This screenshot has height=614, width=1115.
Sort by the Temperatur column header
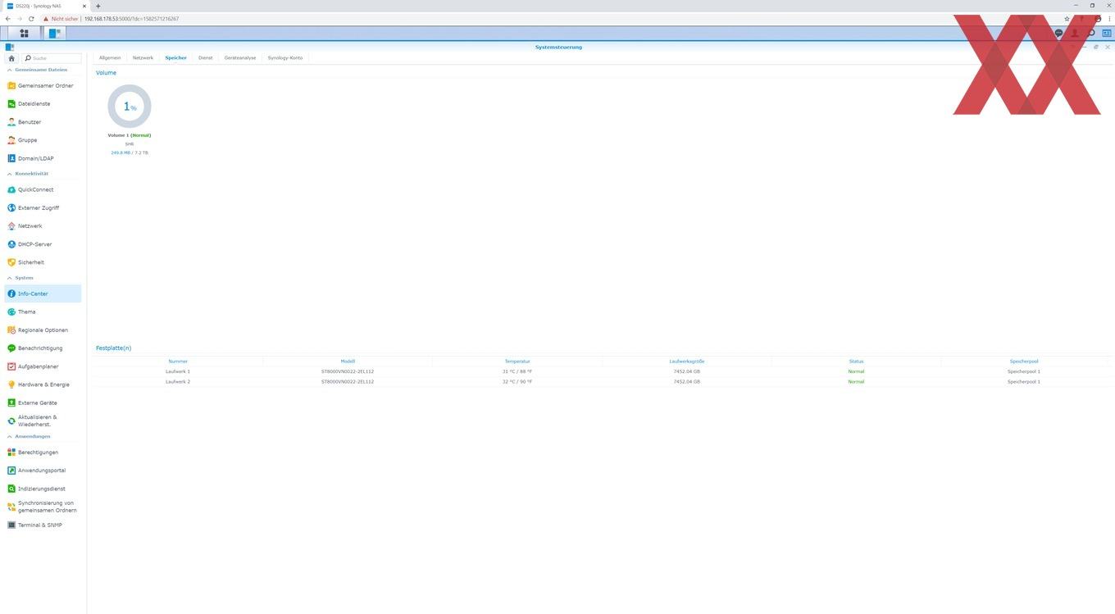click(x=517, y=362)
